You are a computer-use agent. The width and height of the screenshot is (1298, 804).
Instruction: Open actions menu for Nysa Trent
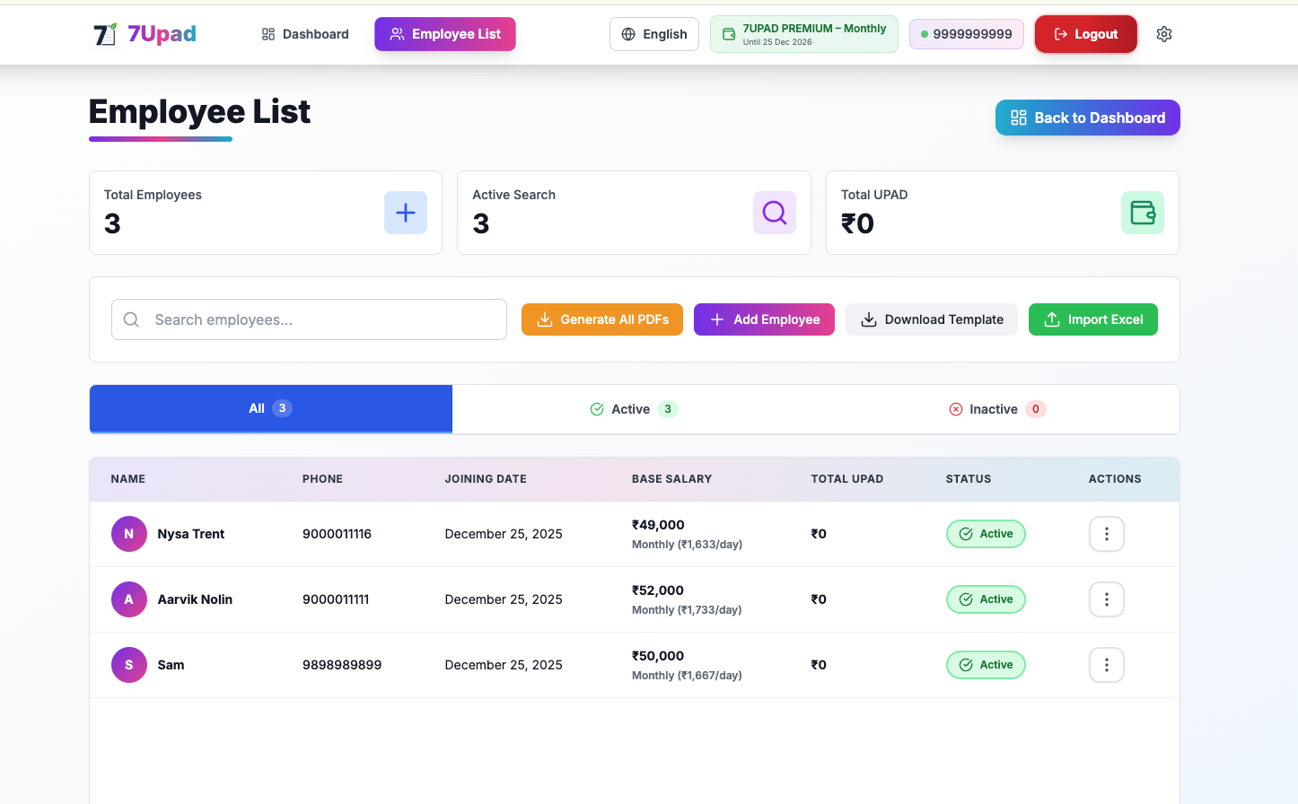click(x=1106, y=534)
